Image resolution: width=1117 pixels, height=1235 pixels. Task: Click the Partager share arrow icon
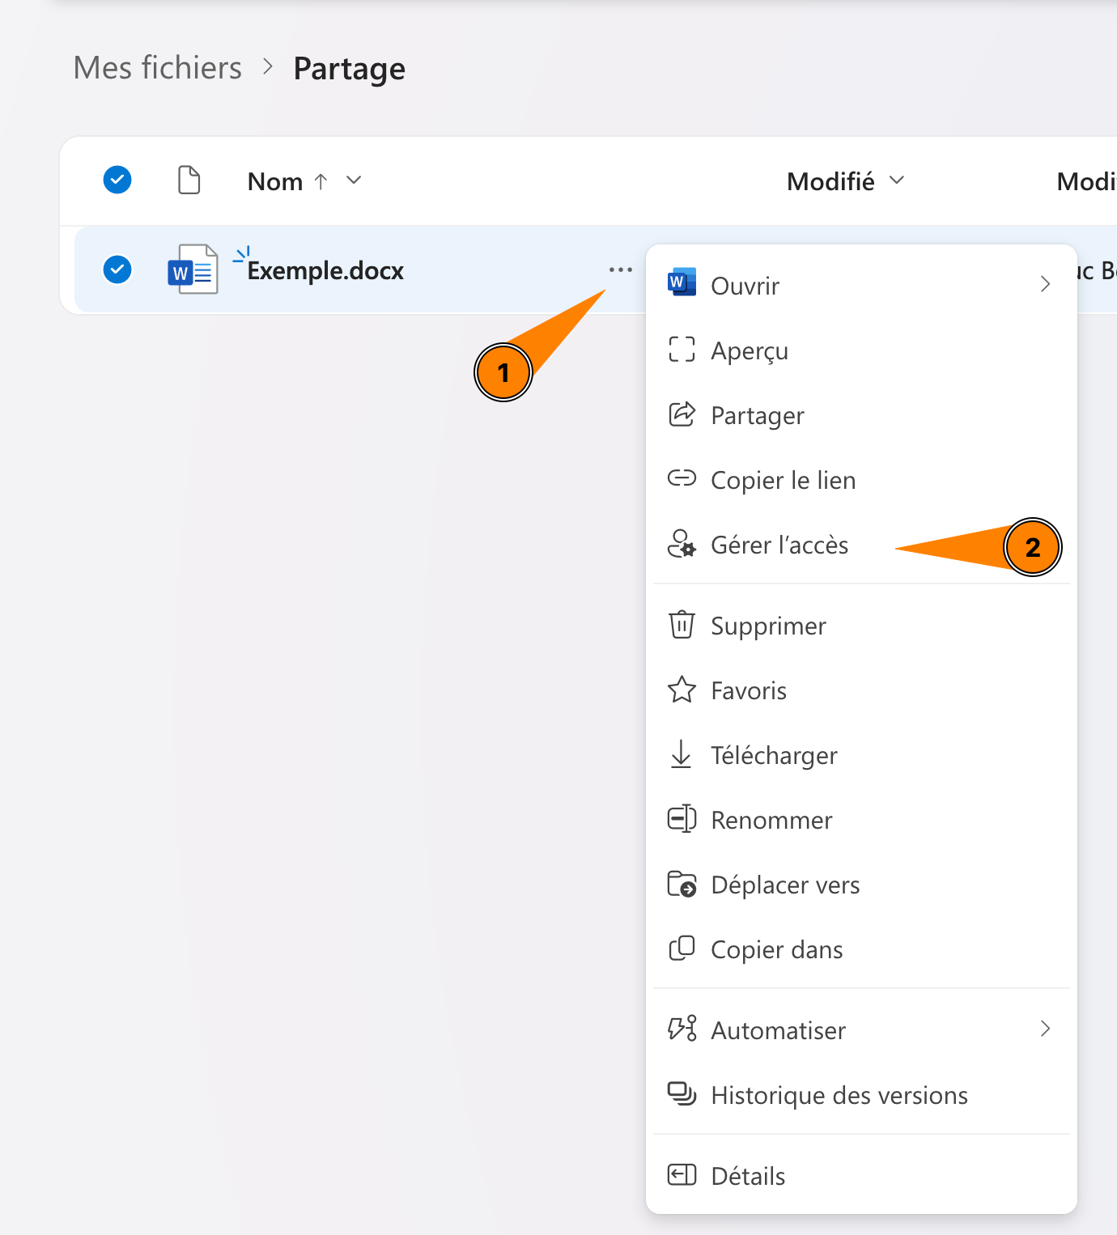(682, 414)
